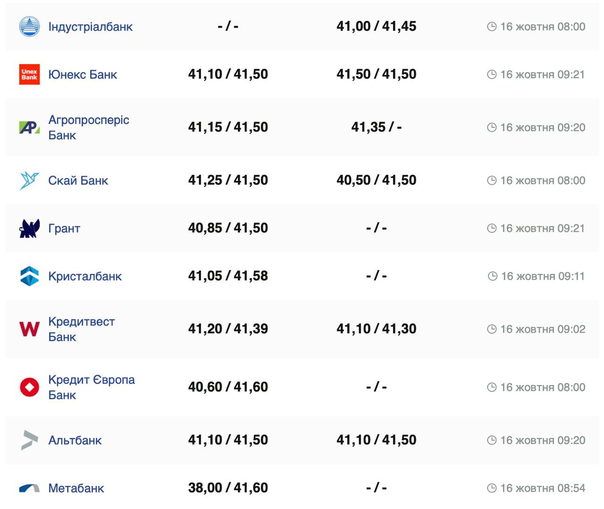
Task: Open the Юнекс Банк link
Action: (83, 74)
